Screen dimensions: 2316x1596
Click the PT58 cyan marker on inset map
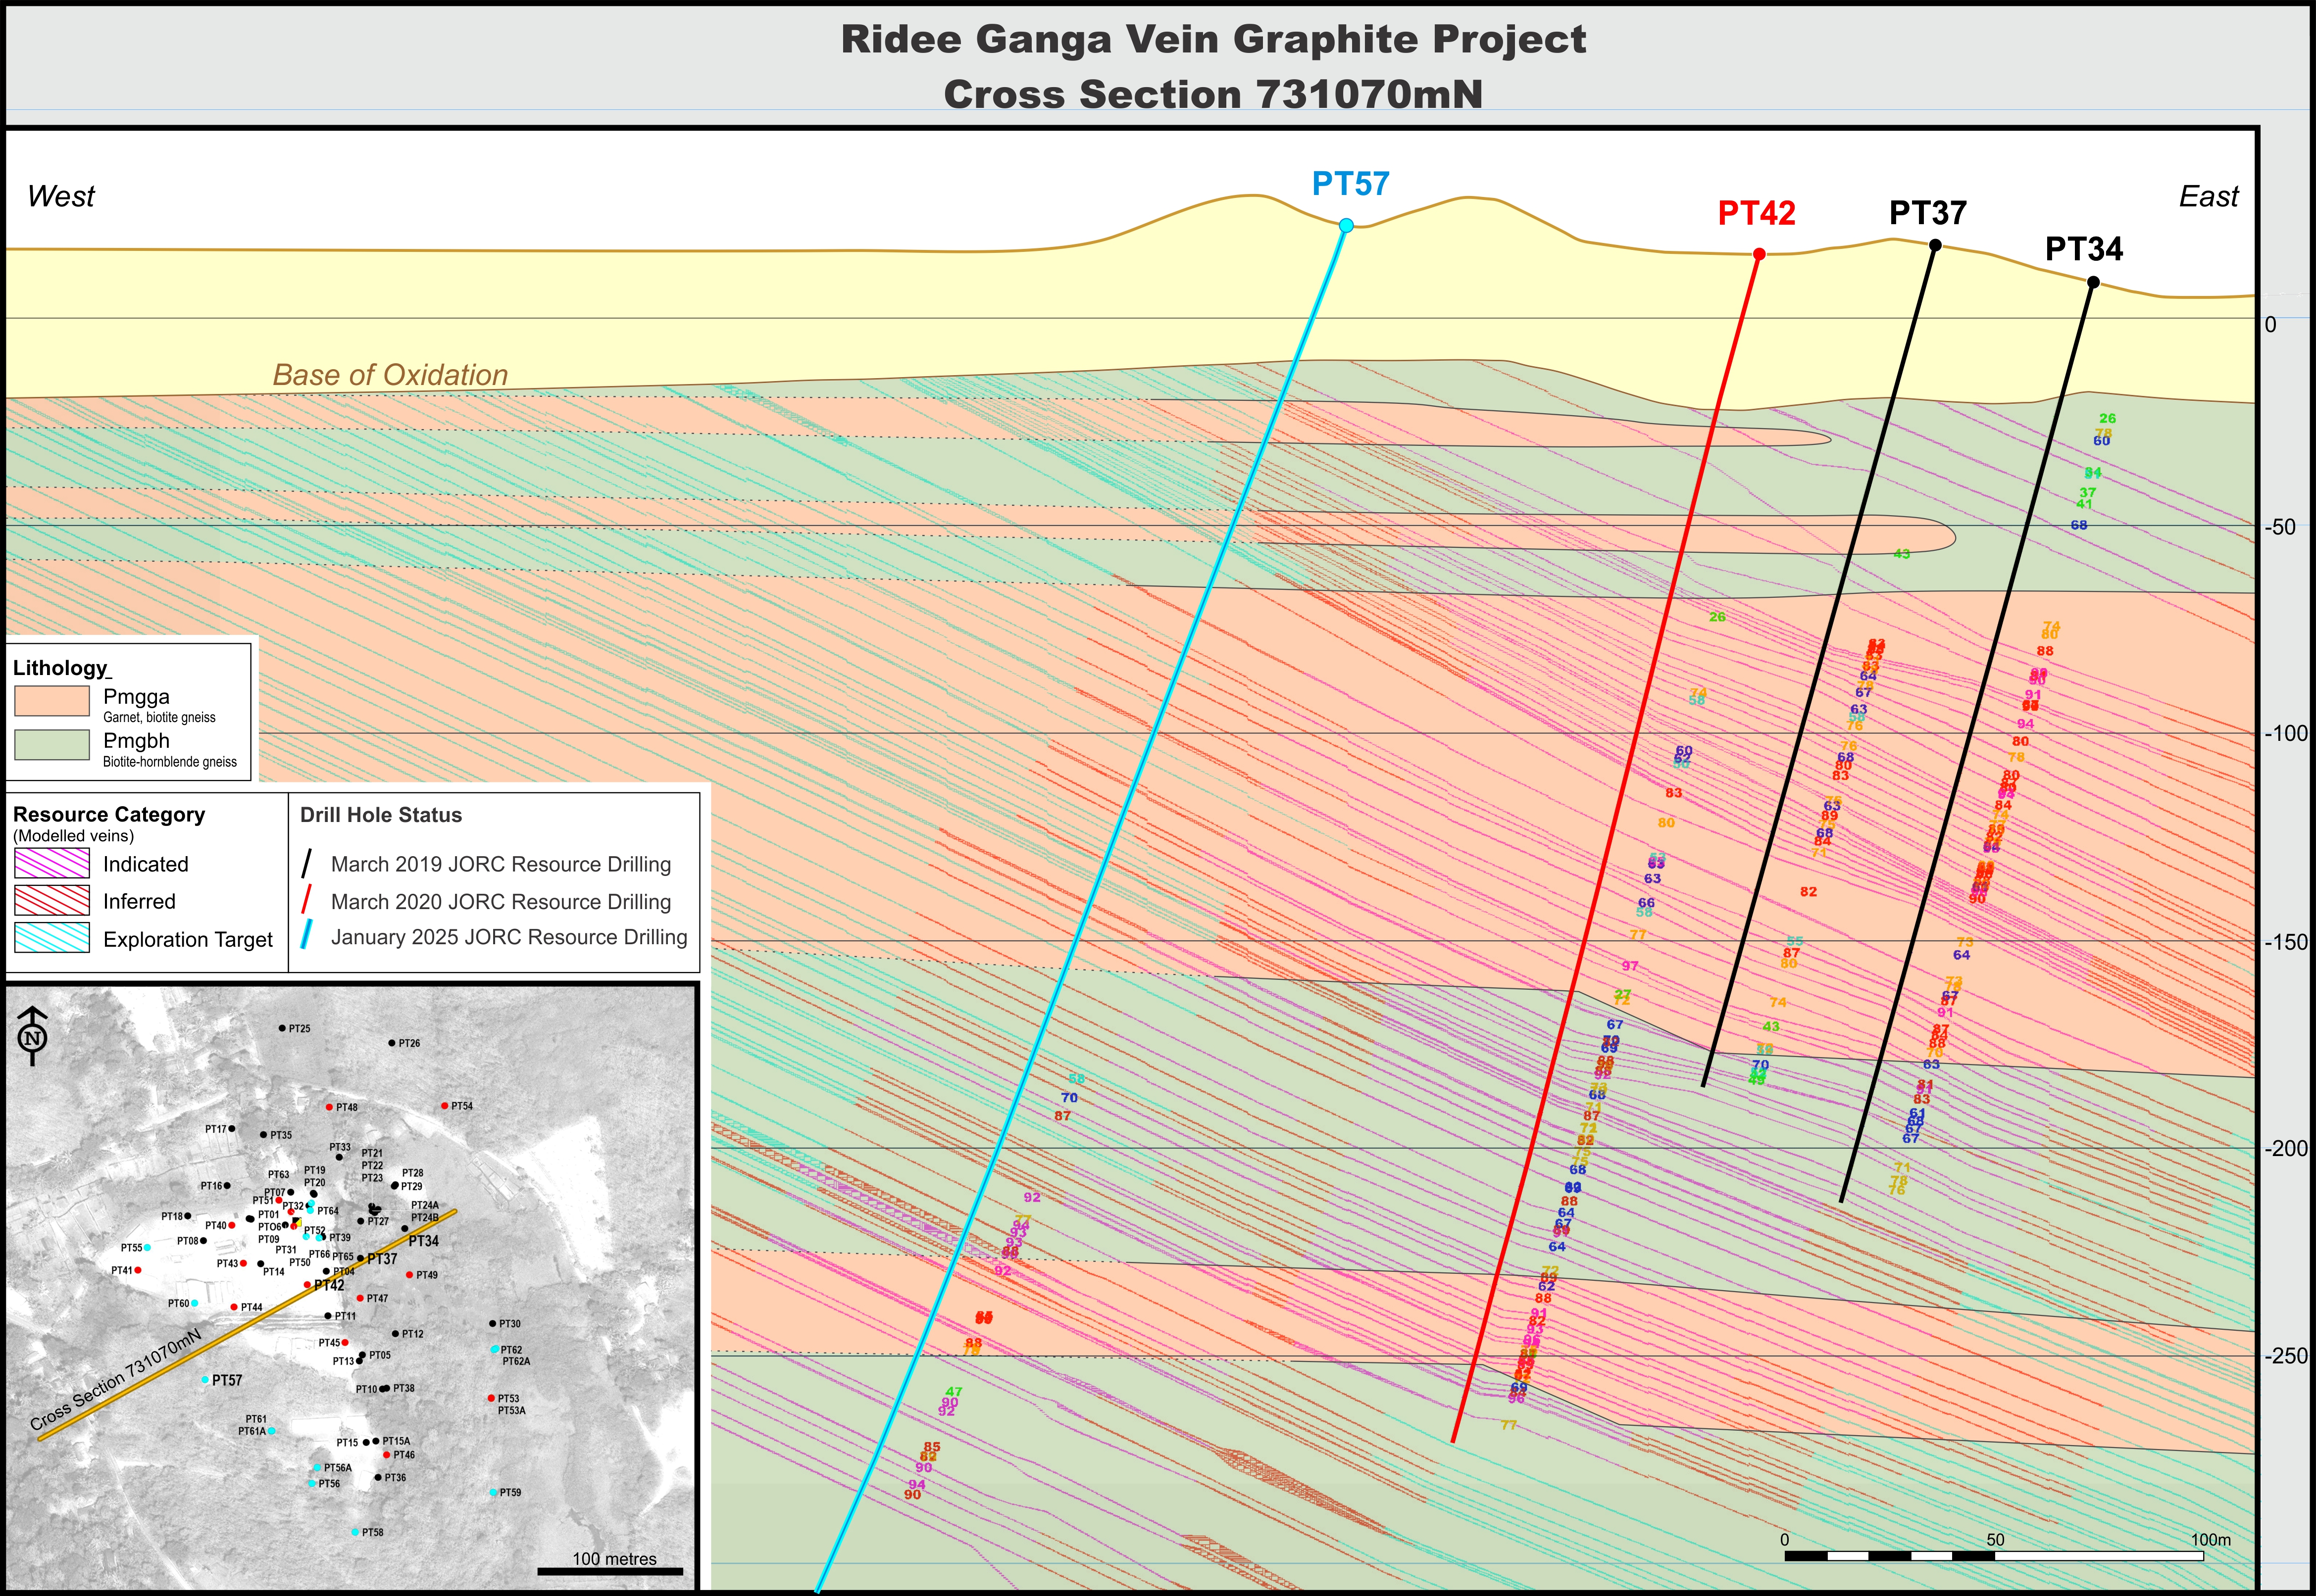354,1532
